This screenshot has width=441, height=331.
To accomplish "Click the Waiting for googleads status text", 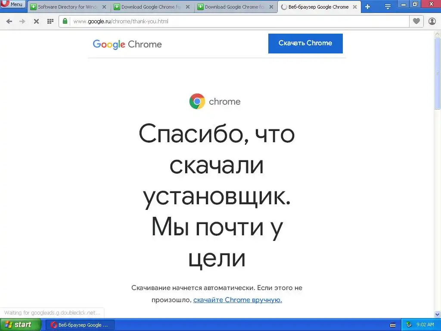I will coord(52,313).
